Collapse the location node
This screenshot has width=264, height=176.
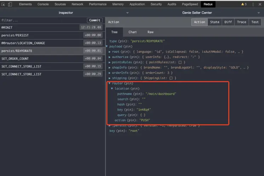pyautogui.click(x=112, y=89)
